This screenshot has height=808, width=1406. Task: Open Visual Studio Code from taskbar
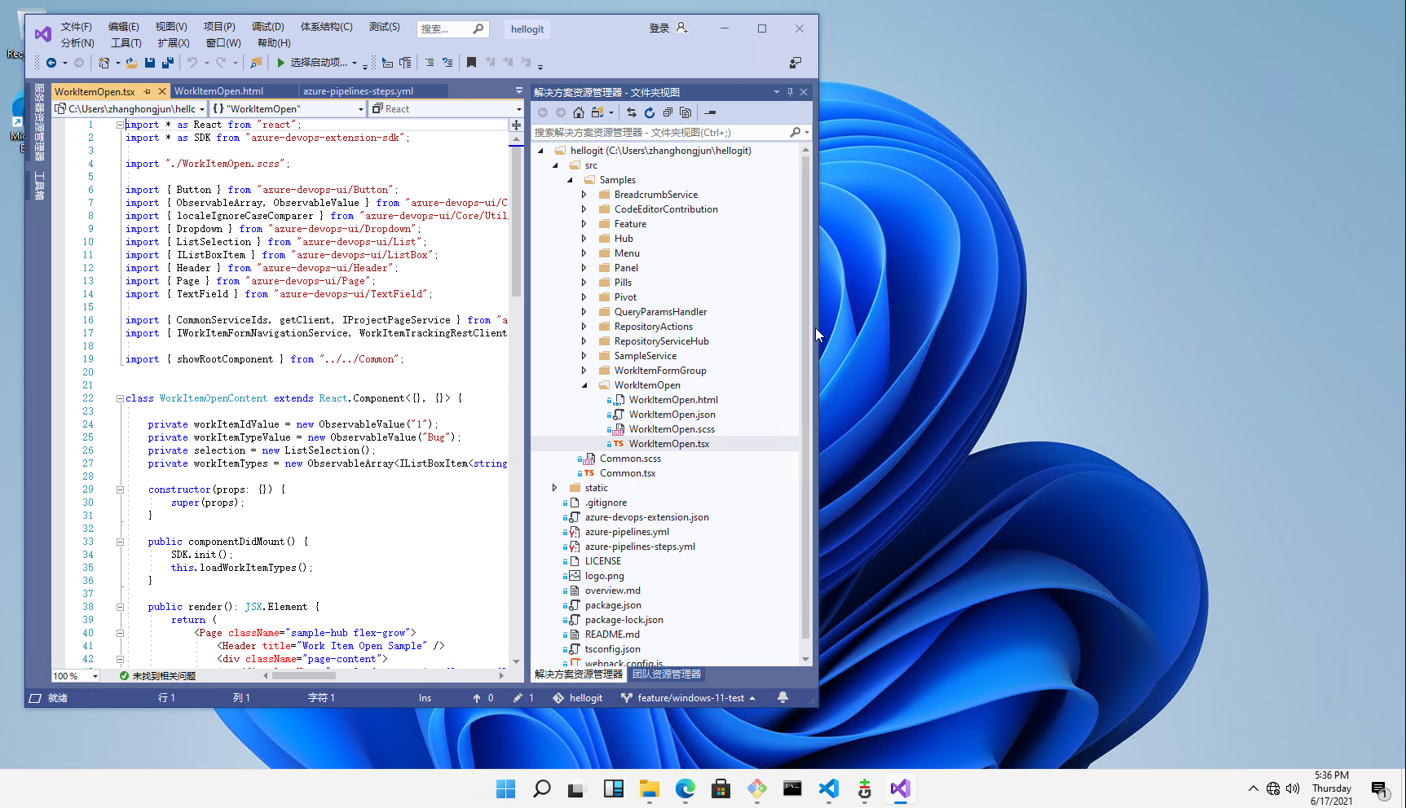pos(828,788)
